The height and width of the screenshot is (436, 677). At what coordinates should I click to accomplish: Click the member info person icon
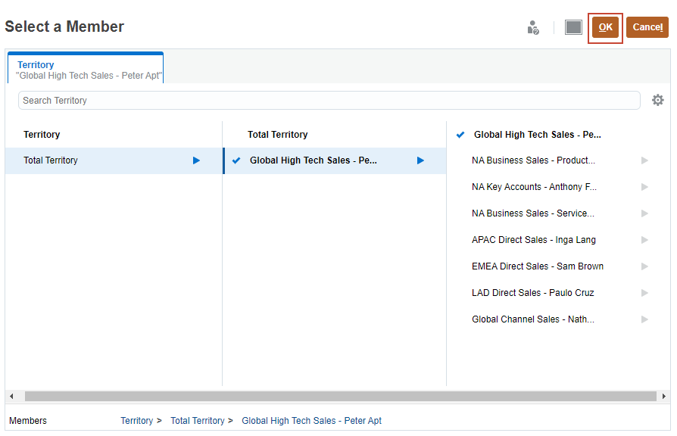533,28
